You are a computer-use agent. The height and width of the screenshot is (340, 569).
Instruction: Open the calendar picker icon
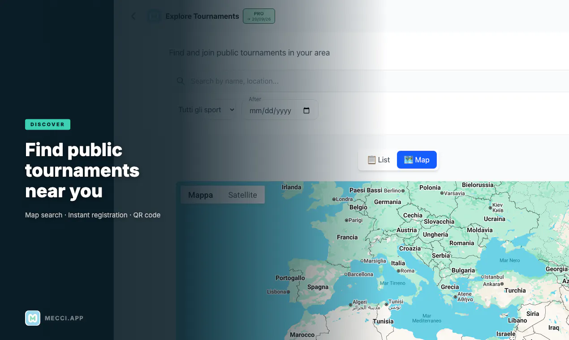[x=306, y=110]
